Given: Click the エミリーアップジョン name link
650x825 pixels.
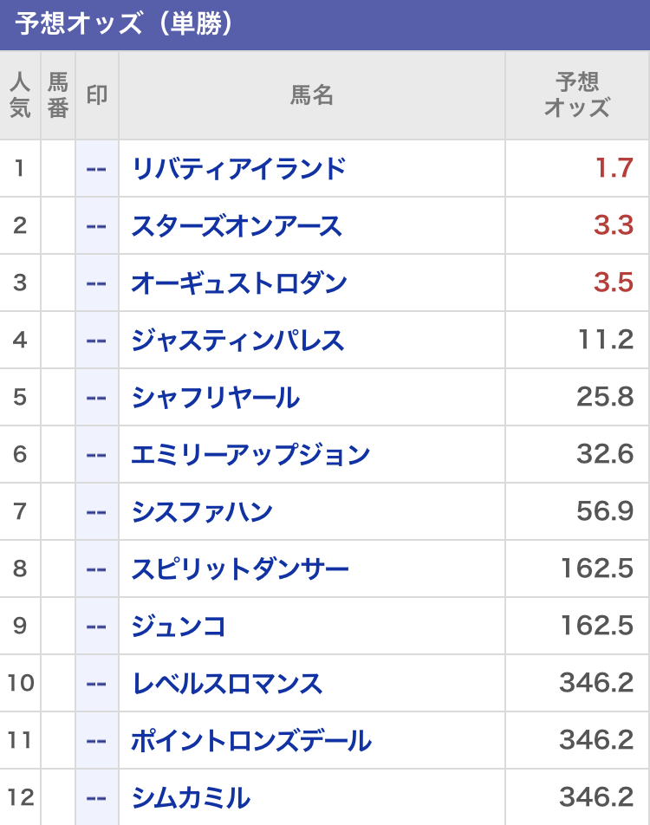Looking at the screenshot, I should click(250, 455).
